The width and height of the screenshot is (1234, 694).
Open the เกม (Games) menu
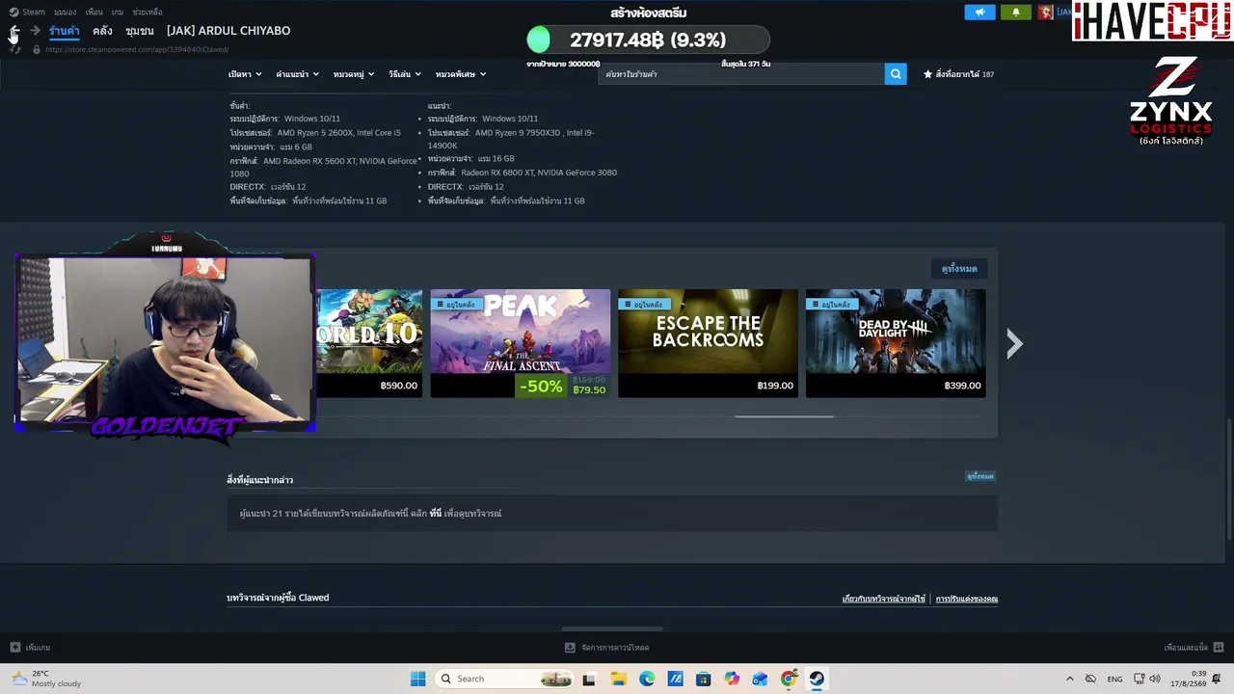[x=118, y=13]
